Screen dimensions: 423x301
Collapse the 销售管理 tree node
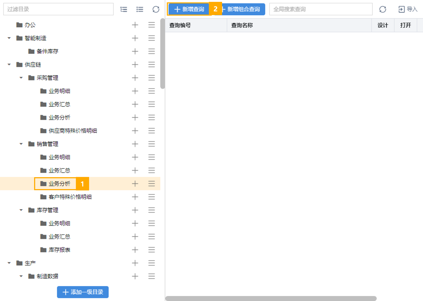click(x=21, y=144)
